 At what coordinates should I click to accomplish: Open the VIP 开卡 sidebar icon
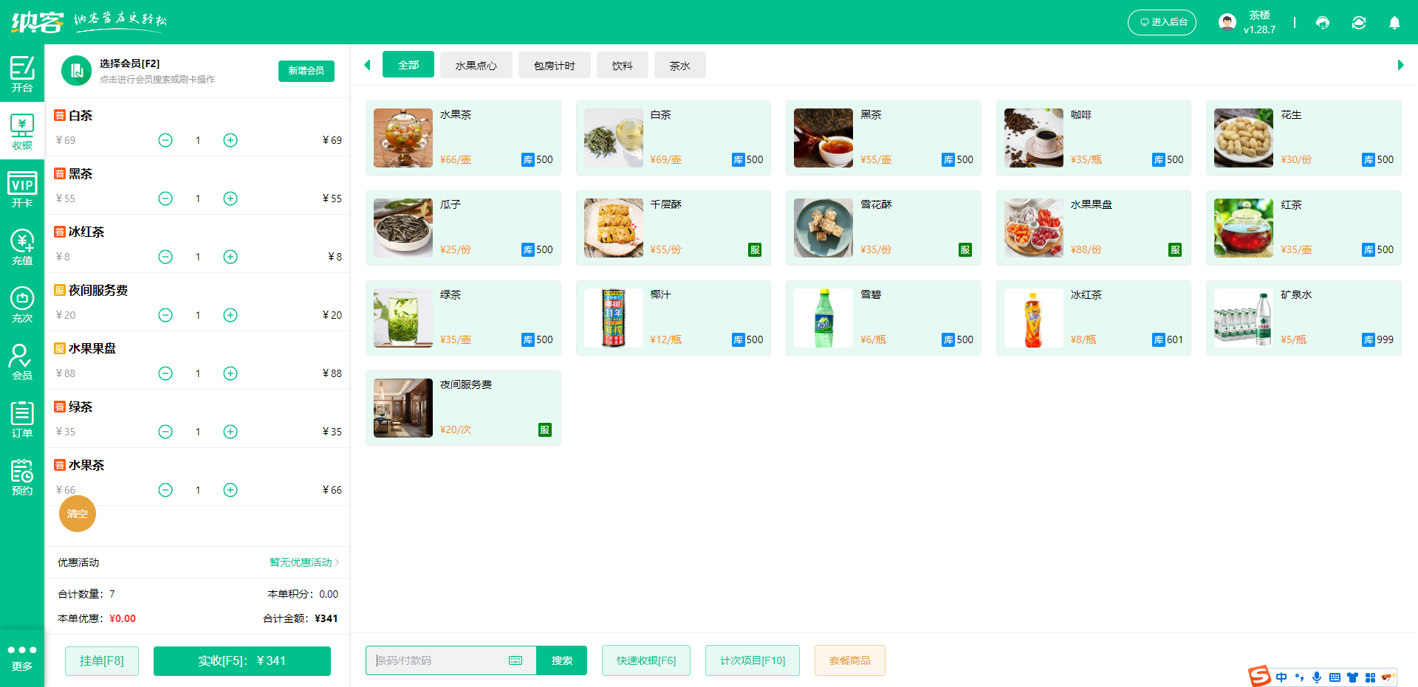click(x=22, y=188)
